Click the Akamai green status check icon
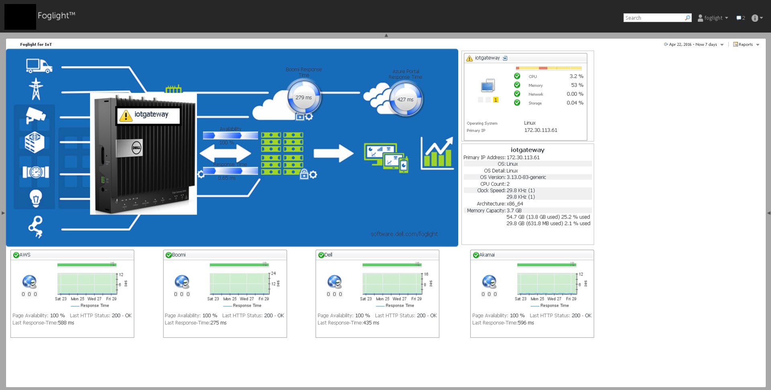This screenshot has width=771, height=390. [x=476, y=255]
